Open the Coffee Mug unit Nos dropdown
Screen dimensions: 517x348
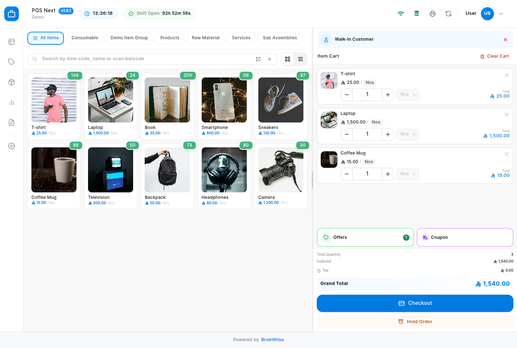point(408,174)
